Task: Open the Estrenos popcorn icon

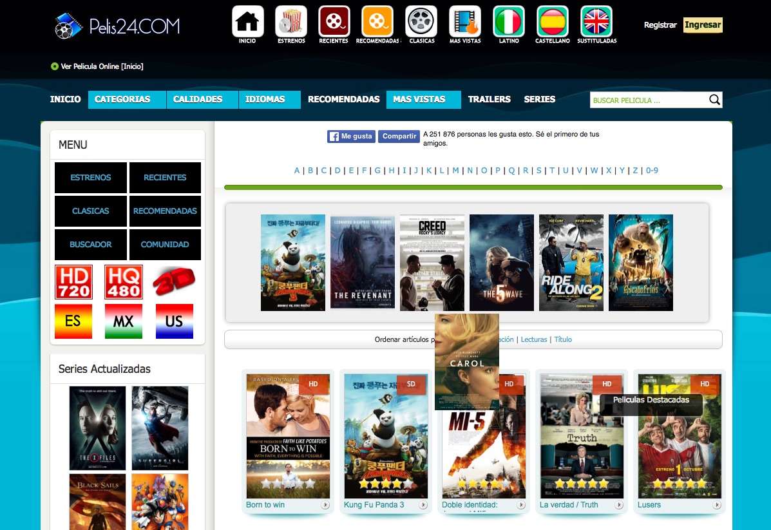Action: 291,22
